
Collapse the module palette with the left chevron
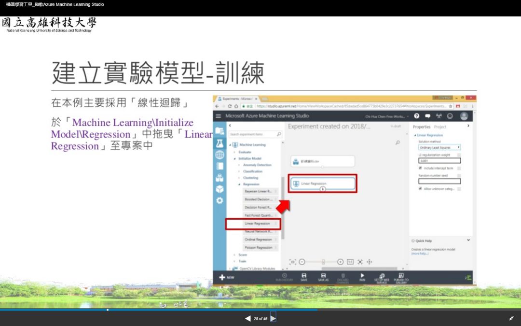click(x=230, y=126)
